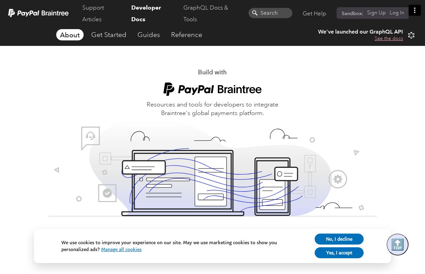Click the We've launched our GraphQL API text
Screen dimensions: 425x274
(361, 32)
